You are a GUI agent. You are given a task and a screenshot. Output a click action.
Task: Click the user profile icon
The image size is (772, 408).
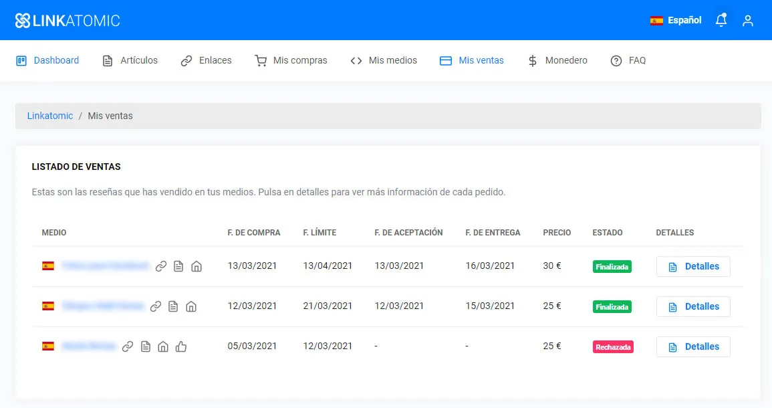click(x=748, y=21)
